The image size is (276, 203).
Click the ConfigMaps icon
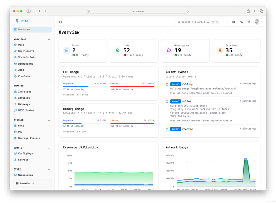pos(15,153)
